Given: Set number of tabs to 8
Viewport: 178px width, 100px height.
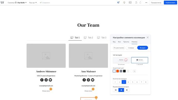Looking at the screenshot, I should pyautogui.click(x=146, y=82).
